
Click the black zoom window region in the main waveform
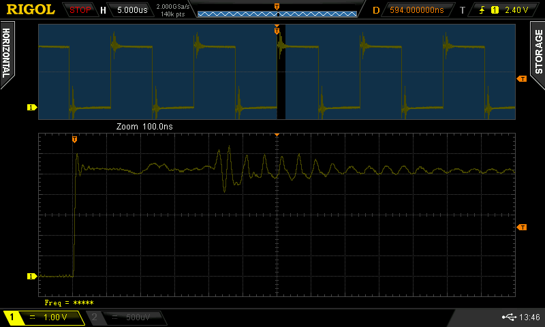click(x=281, y=72)
